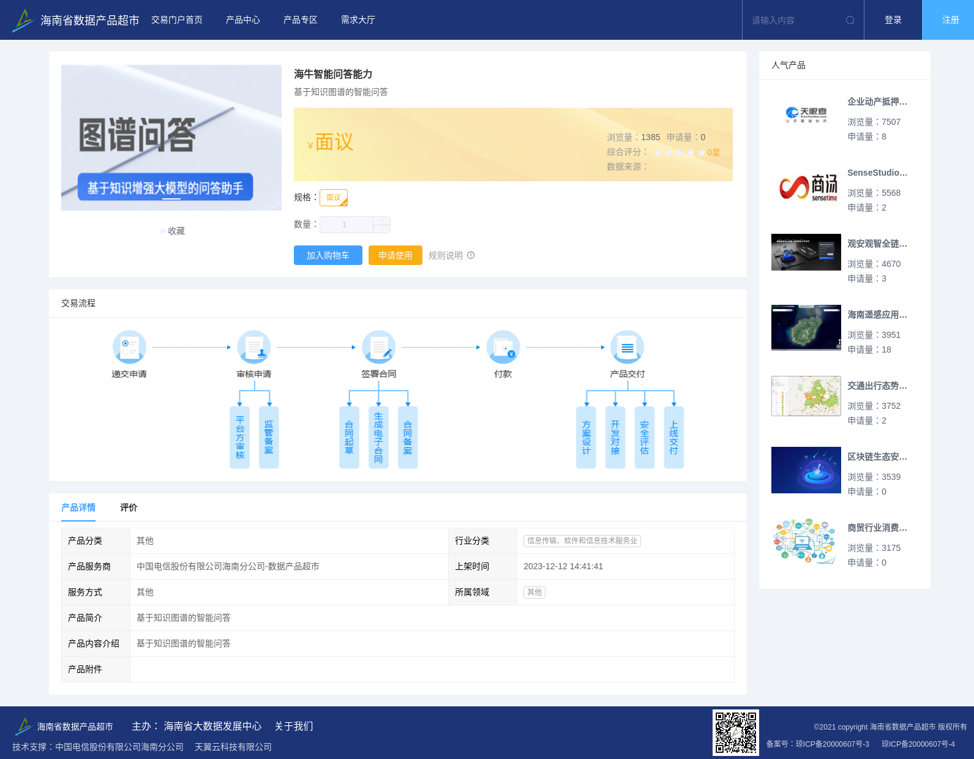Open SenseStudio... product title

pyautogui.click(x=877, y=173)
